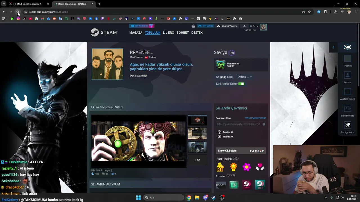Open Steam from the taskbar

(213, 198)
